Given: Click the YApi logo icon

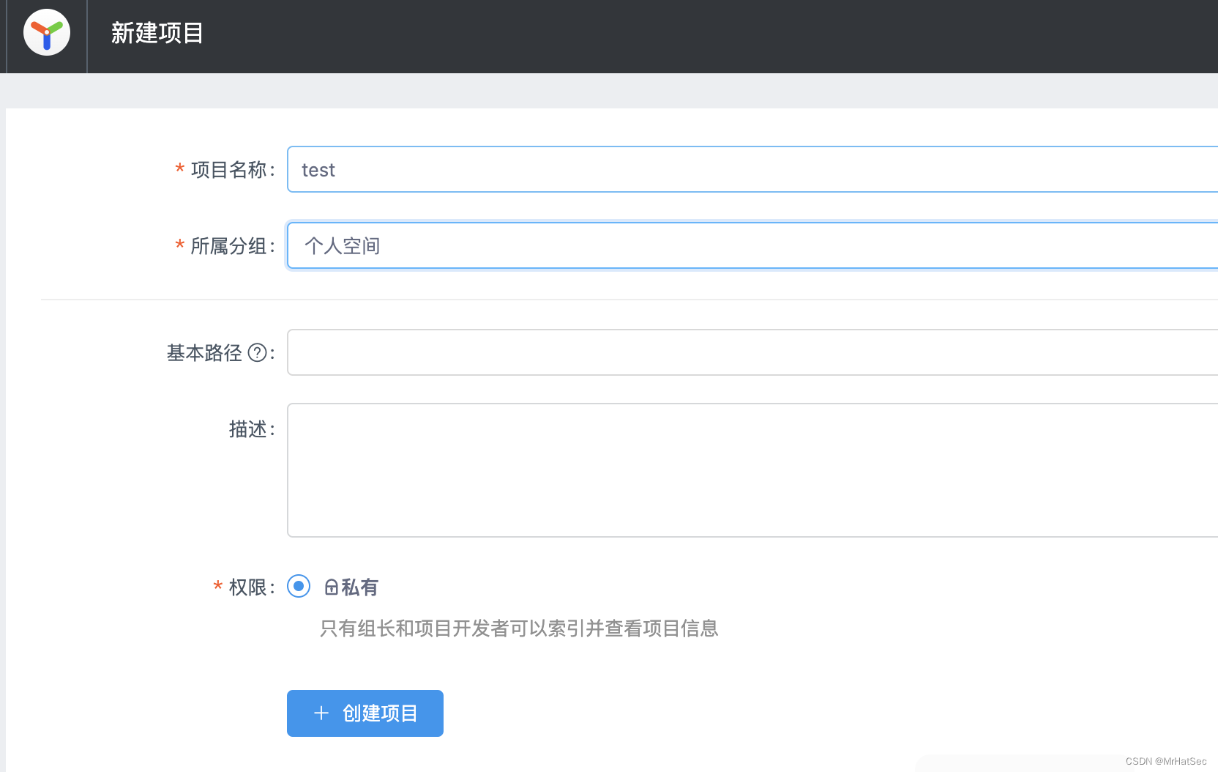Looking at the screenshot, I should [46, 32].
